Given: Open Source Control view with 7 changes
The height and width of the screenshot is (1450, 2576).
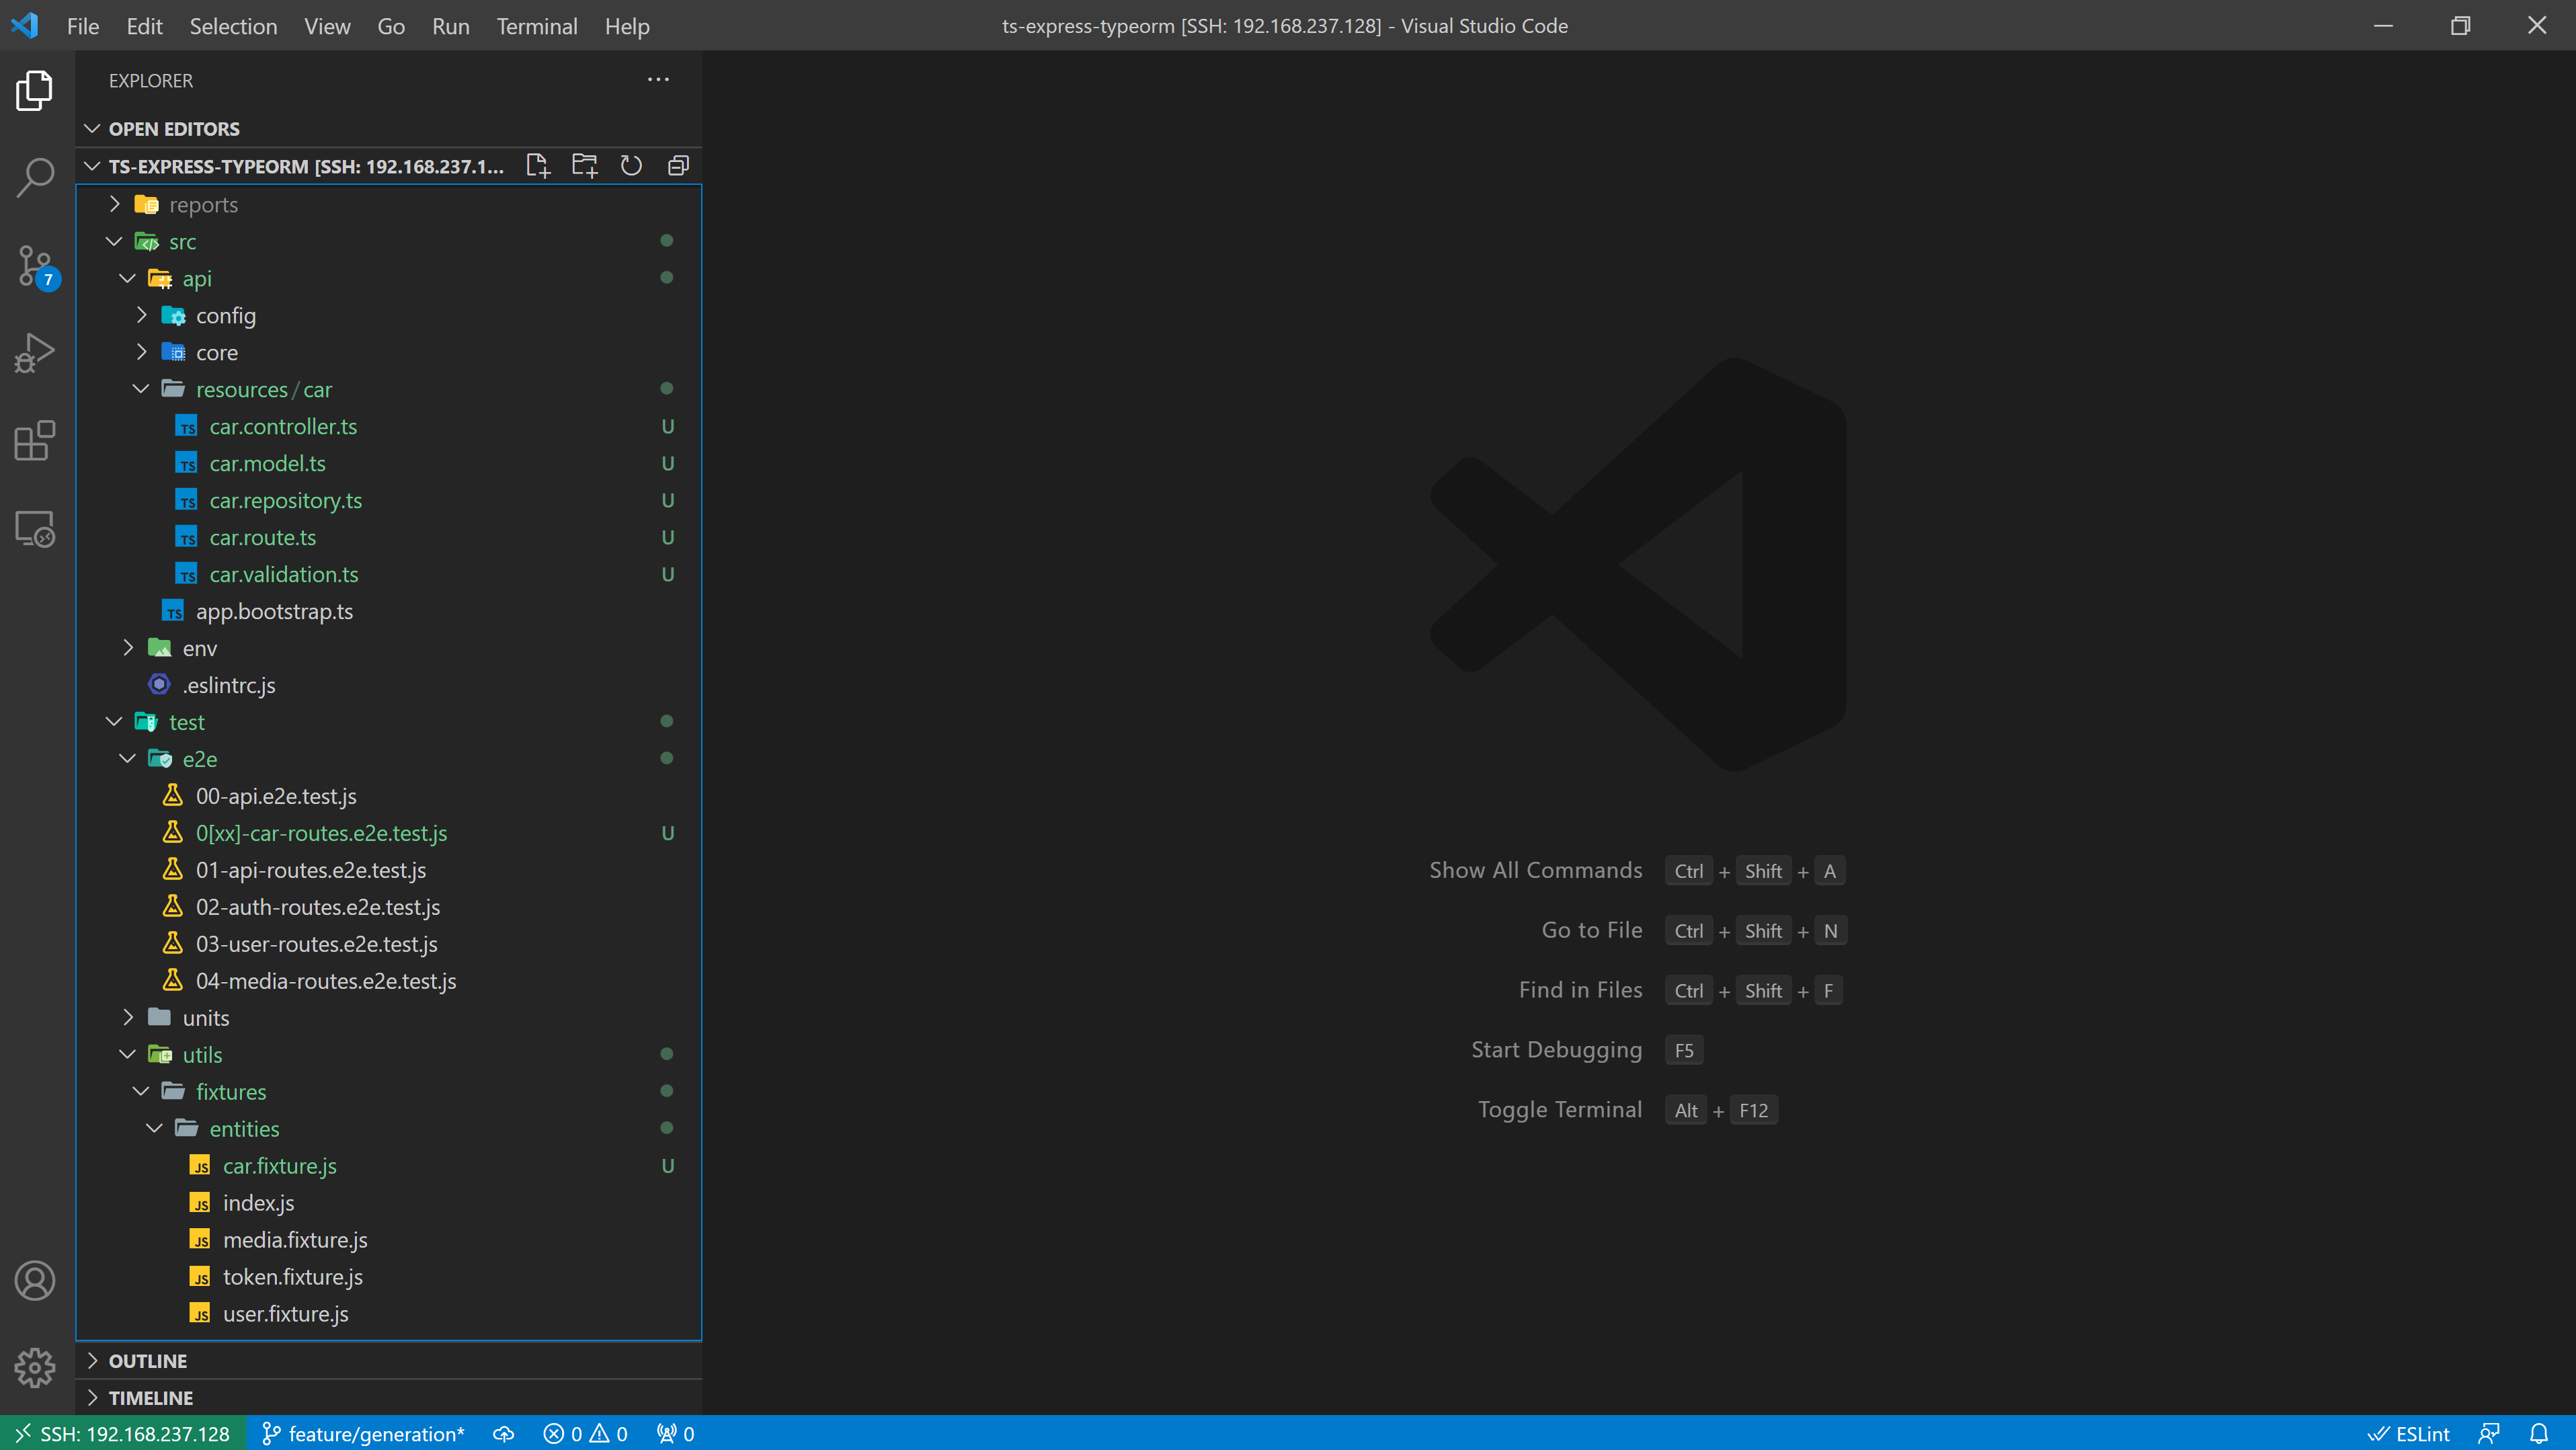Looking at the screenshot, I should (x=35, y=266).
